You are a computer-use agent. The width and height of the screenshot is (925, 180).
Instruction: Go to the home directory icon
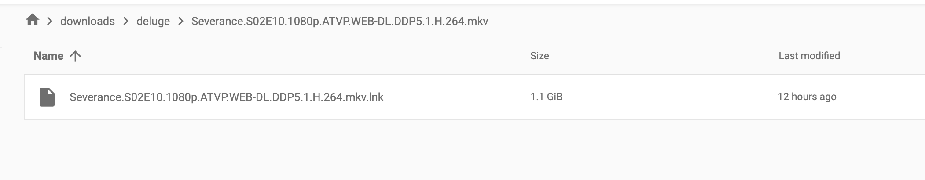pyautogui.click(x=32, y=20)
